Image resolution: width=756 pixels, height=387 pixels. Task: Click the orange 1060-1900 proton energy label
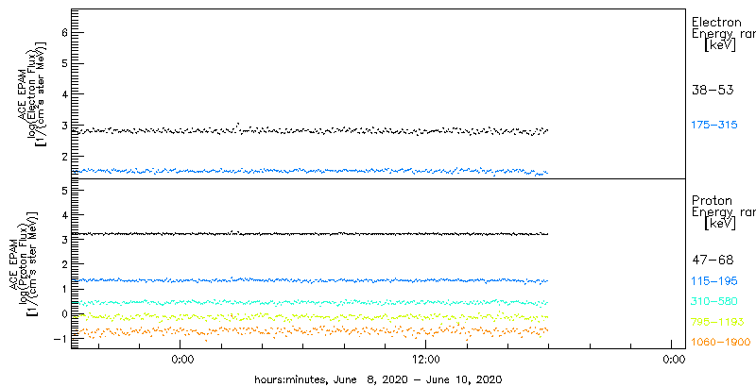[x=721, y=343]
